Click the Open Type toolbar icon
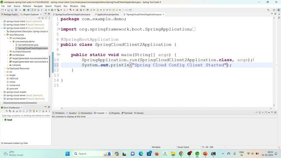 87,10
